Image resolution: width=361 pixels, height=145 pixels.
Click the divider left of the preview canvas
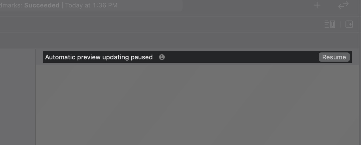[36, 97]
